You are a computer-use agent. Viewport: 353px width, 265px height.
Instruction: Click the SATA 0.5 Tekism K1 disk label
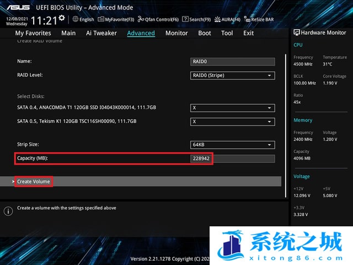pos(77,121)
